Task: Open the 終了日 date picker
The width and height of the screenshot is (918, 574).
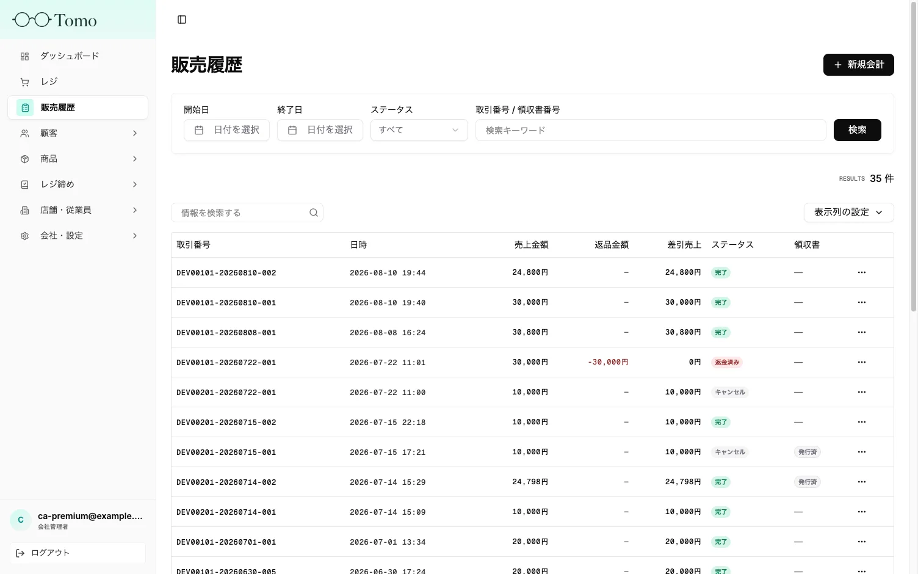Action: coord(320,130)
